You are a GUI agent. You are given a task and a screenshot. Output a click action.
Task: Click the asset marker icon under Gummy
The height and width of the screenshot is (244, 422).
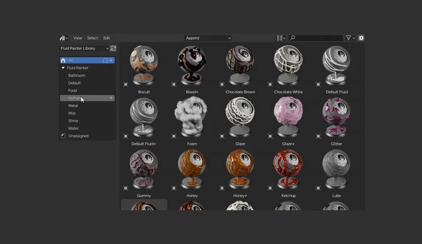(x=126, y=188)
